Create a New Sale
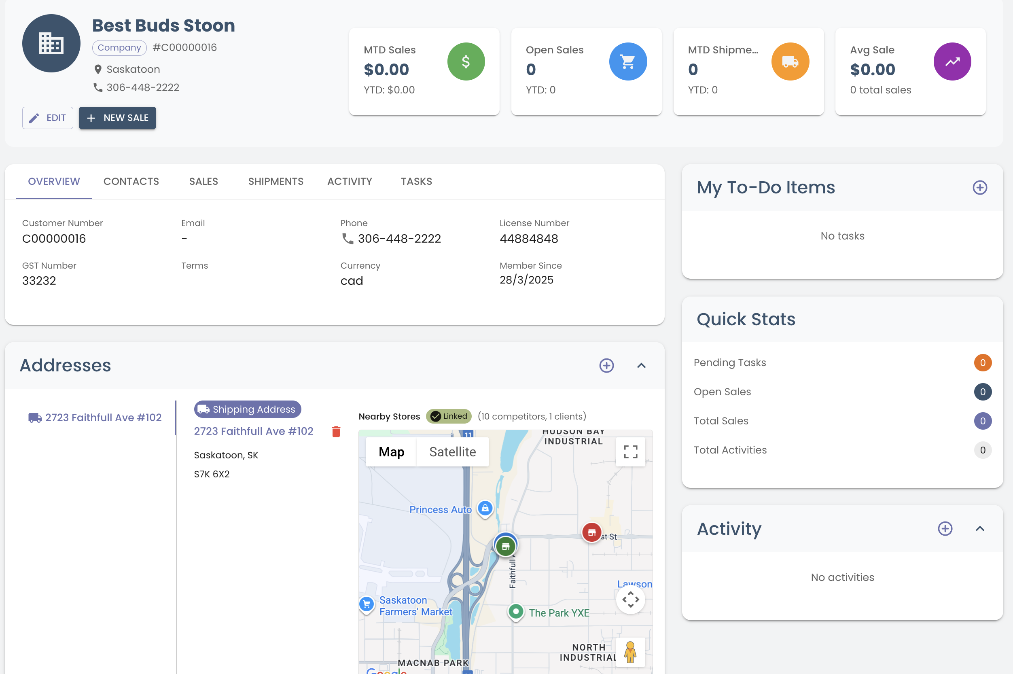 pyautogui.click(x=117, y=118)
